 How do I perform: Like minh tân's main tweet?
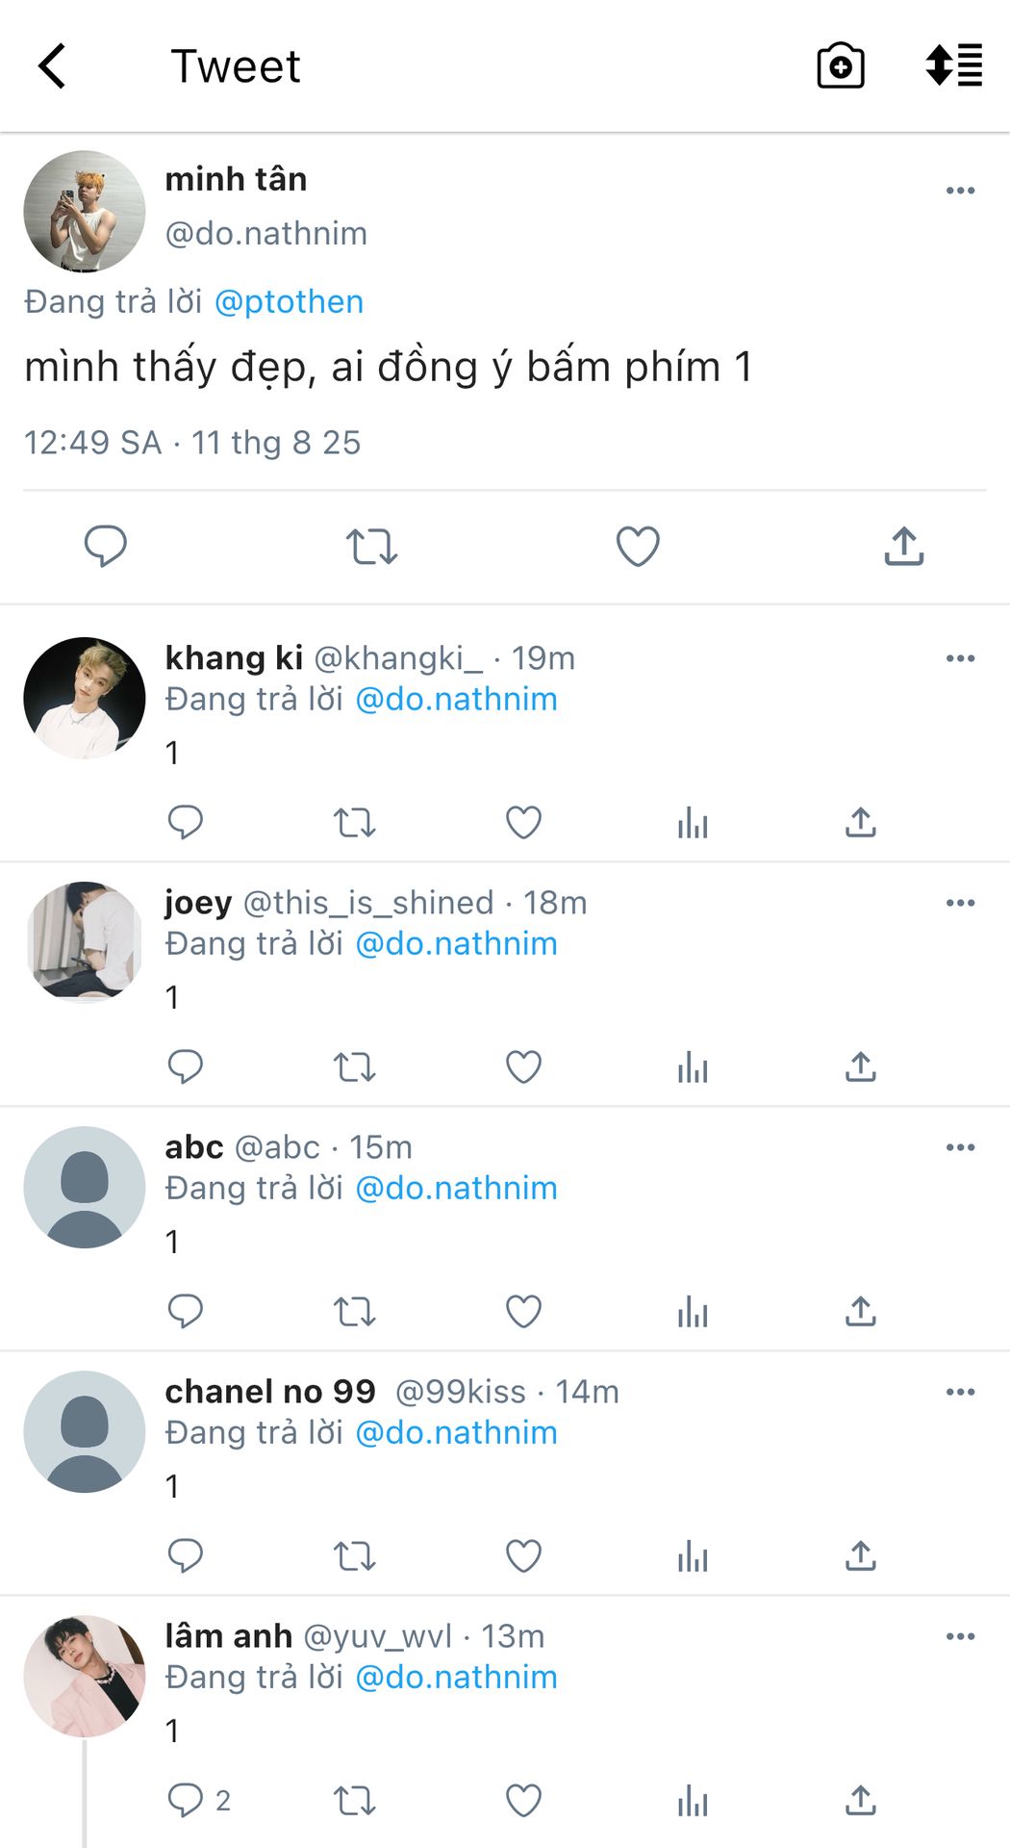pos(638,546)
